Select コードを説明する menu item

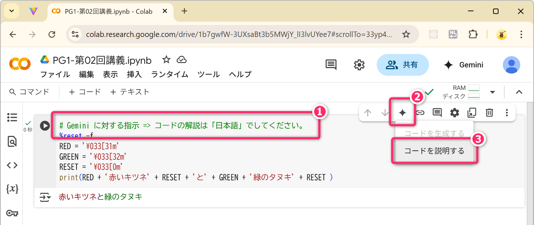pyautogui.click(x=434, y=151)
